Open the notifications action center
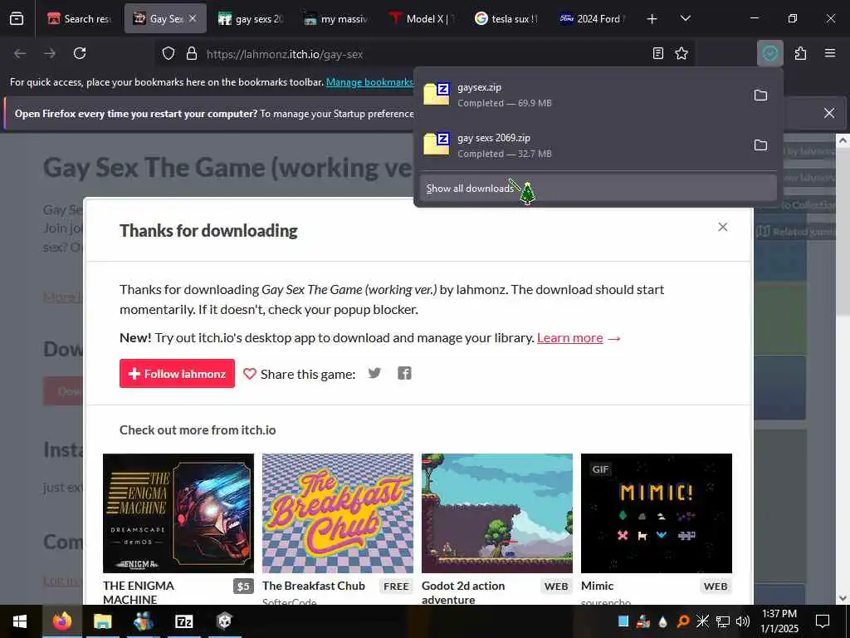This screenshot has height=638, width=850. [823, 621]
